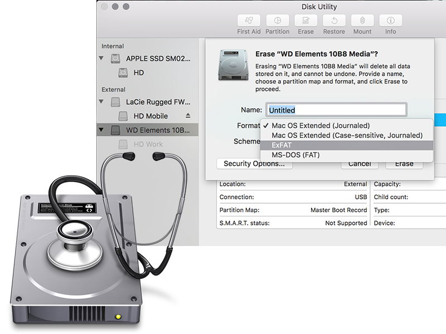Click the External section header in sidebar

pos(114,90)
